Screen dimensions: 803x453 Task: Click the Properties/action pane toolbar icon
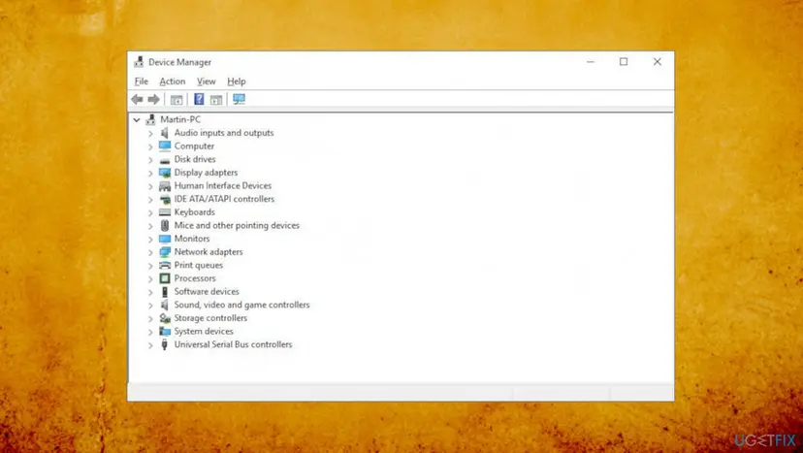tap(216, 99)
